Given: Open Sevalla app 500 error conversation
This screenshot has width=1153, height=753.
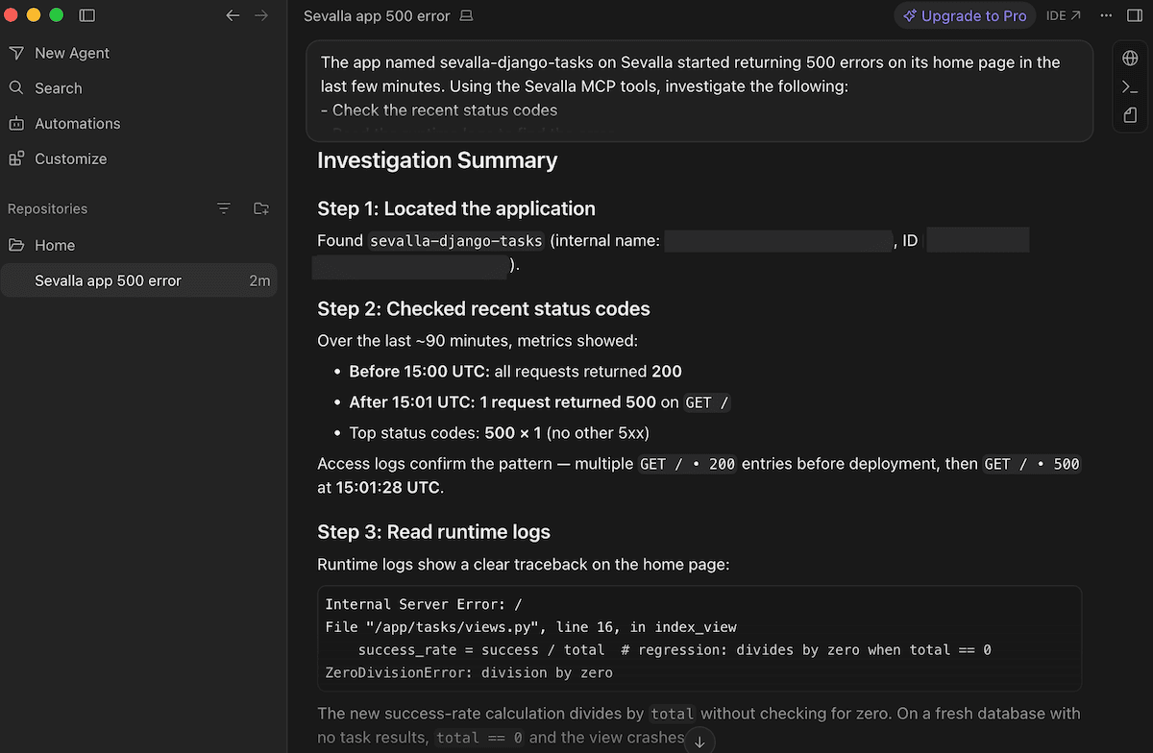Looking at the screenshot, I should [138, 280].
